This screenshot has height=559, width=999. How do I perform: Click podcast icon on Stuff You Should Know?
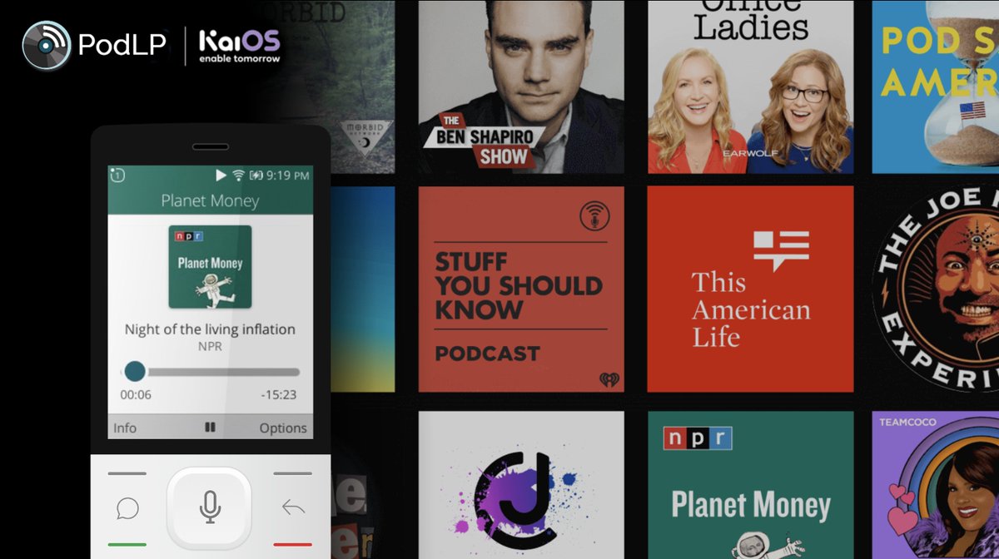594,216
